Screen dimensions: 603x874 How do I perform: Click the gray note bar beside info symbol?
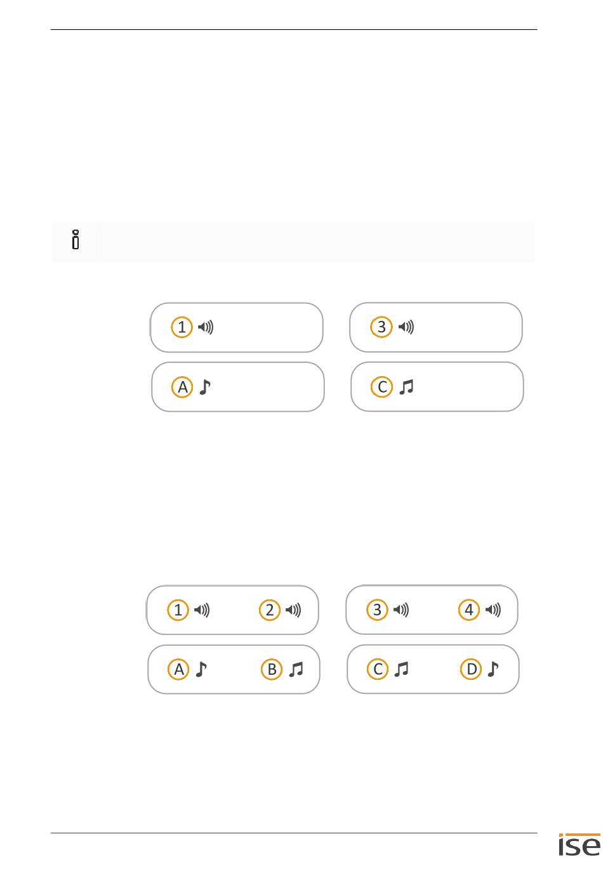(x=317, y=242)
